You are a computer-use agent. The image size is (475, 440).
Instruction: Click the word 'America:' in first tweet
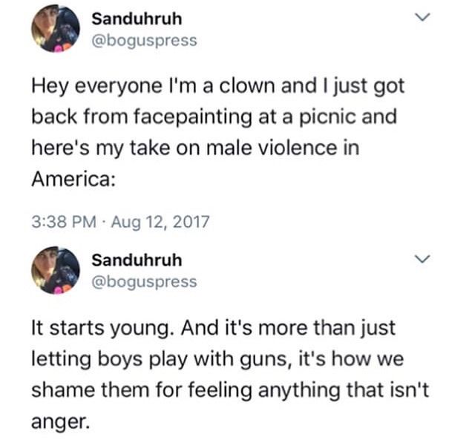coord(73,180)
